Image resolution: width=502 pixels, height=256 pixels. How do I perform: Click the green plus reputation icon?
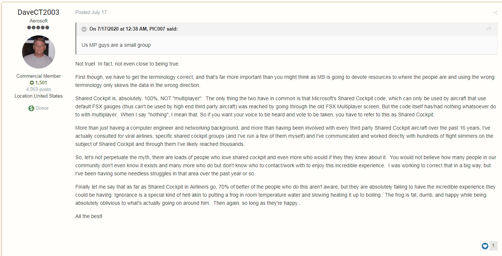(32, 83)
